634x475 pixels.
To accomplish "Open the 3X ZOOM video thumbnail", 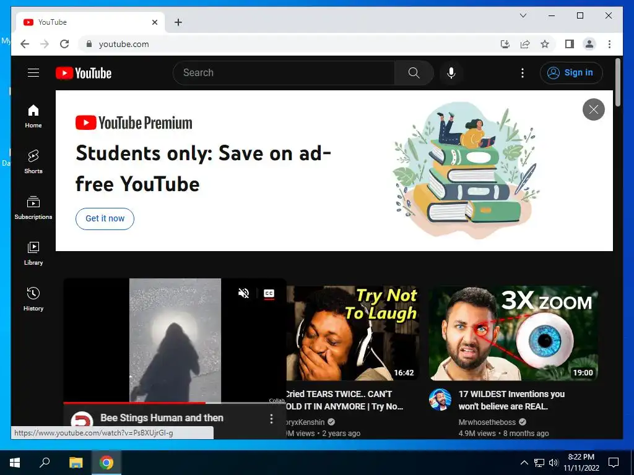I will (x=513, y=333).
